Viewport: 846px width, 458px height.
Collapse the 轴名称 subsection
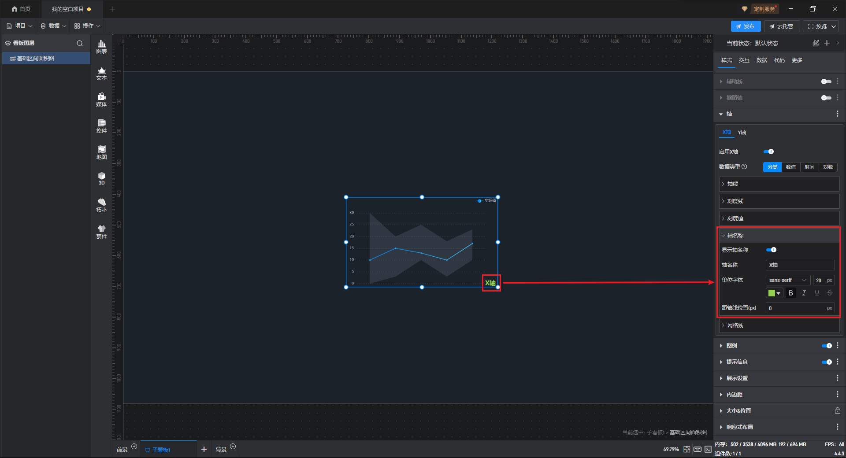(x=779, y=236)
